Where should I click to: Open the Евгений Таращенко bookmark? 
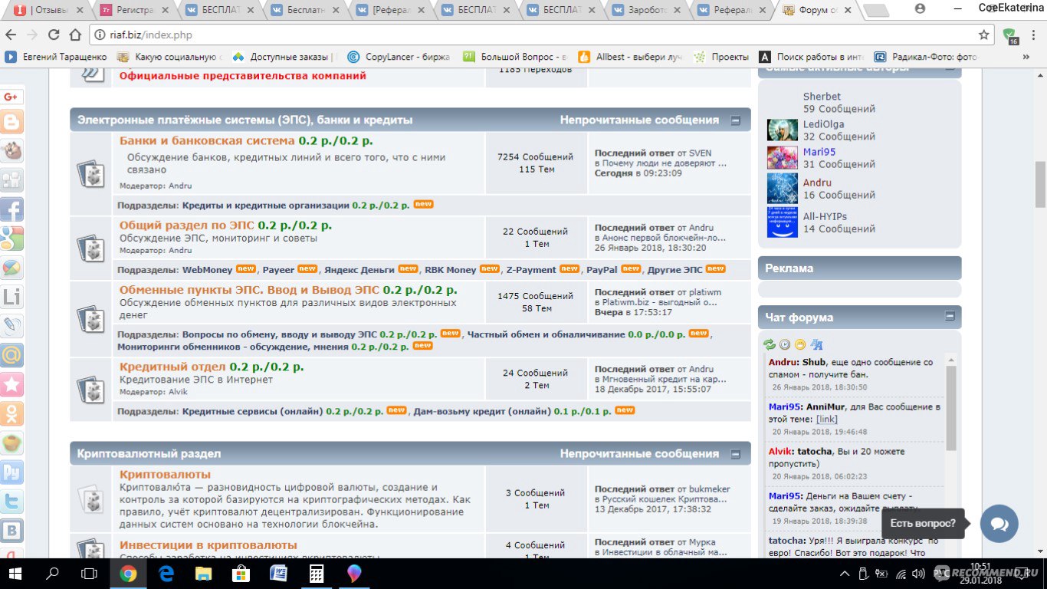pos(56,57)
